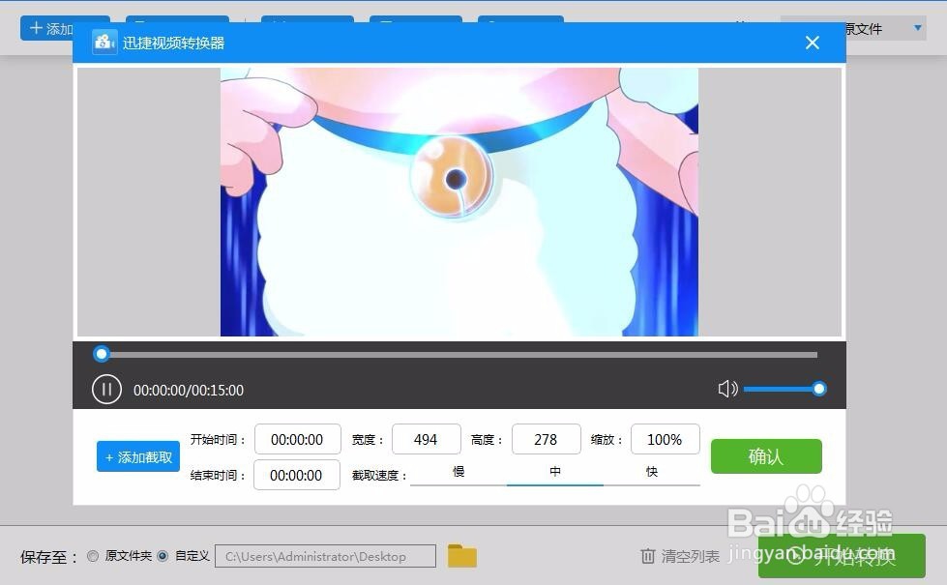Viewport: 947px width, 585px height.
Task: Click the playback time text 00:00:00/00:15:00
Action: click(x=189, y=391)
